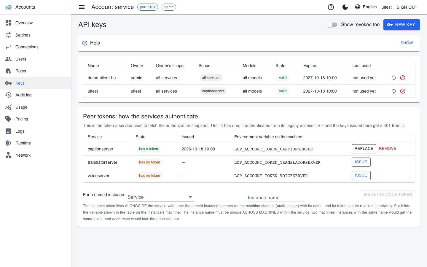Click the Overview dashboard icon in sidebar
The width and height of the screenshot is (427, 267).
pyautogui.click(x=8, y=23)
